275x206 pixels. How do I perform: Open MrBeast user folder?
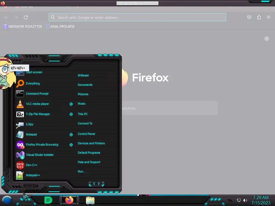click(83, 75)
